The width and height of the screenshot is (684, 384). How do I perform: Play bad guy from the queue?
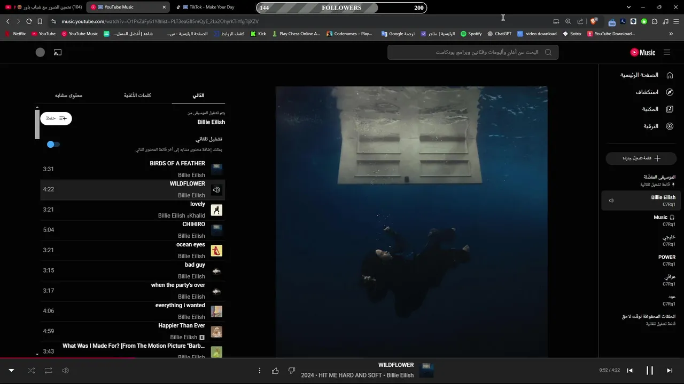pyautogui.click(x=133, y=270)
